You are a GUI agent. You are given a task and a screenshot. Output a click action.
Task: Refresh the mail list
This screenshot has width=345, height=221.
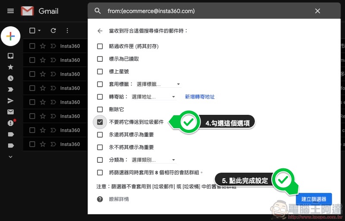(53, 31)
